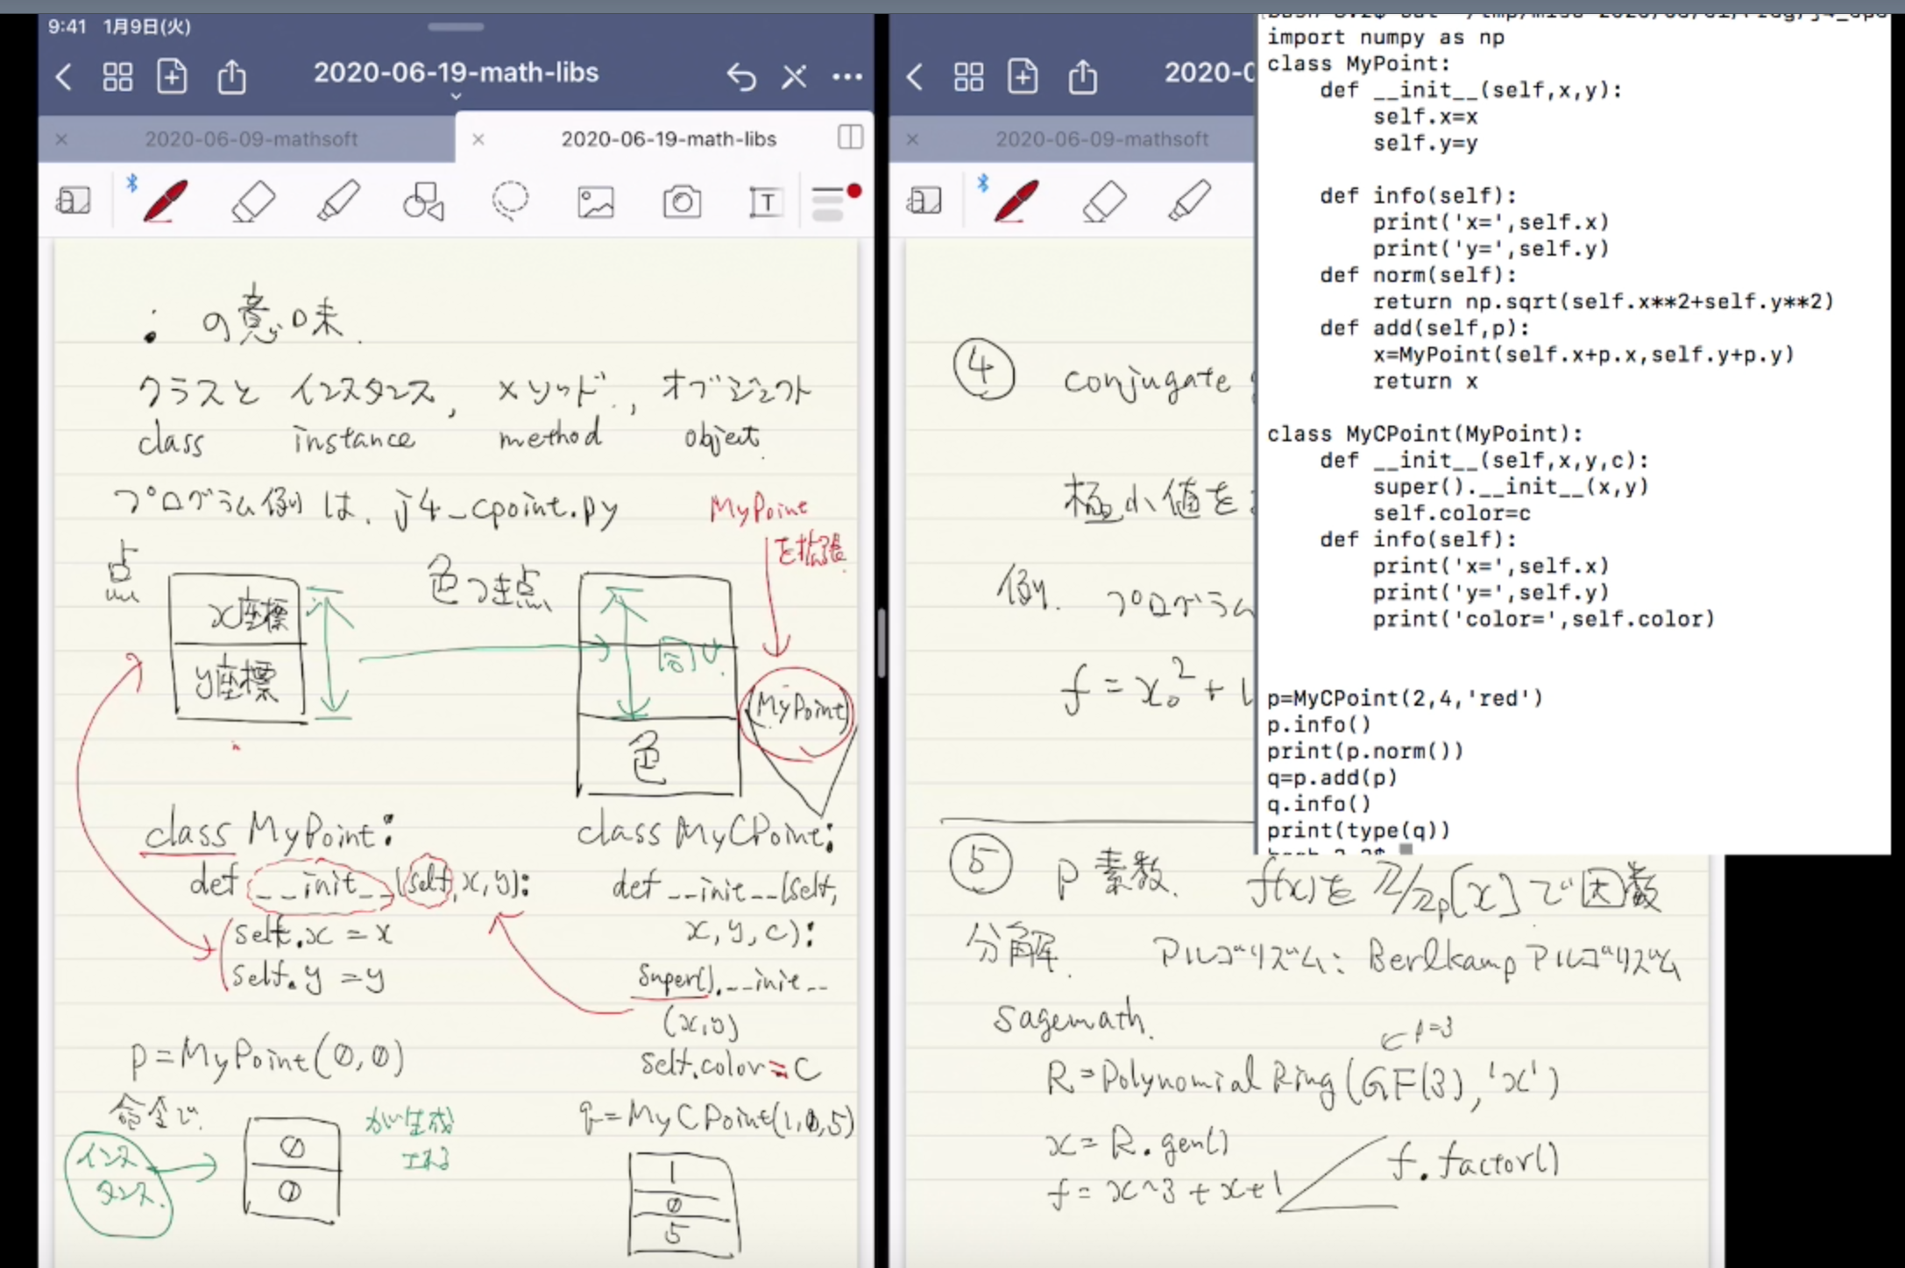
Task: Click 'import numpy as np' in terminal
Action: pyautogui.click(x=1385, y=37)
